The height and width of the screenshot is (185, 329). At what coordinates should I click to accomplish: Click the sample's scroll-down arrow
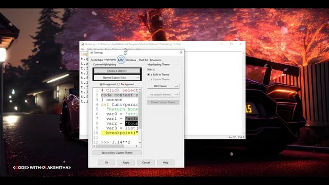tap(140, 143)
